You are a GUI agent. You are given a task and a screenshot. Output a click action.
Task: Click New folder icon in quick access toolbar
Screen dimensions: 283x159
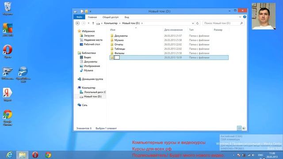pos(87,11)
